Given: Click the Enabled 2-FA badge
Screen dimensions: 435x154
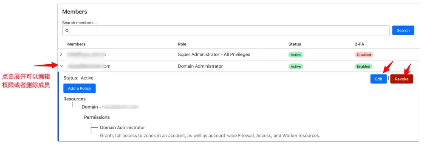Looking at the screenshot, I should (x=364, y=66).
